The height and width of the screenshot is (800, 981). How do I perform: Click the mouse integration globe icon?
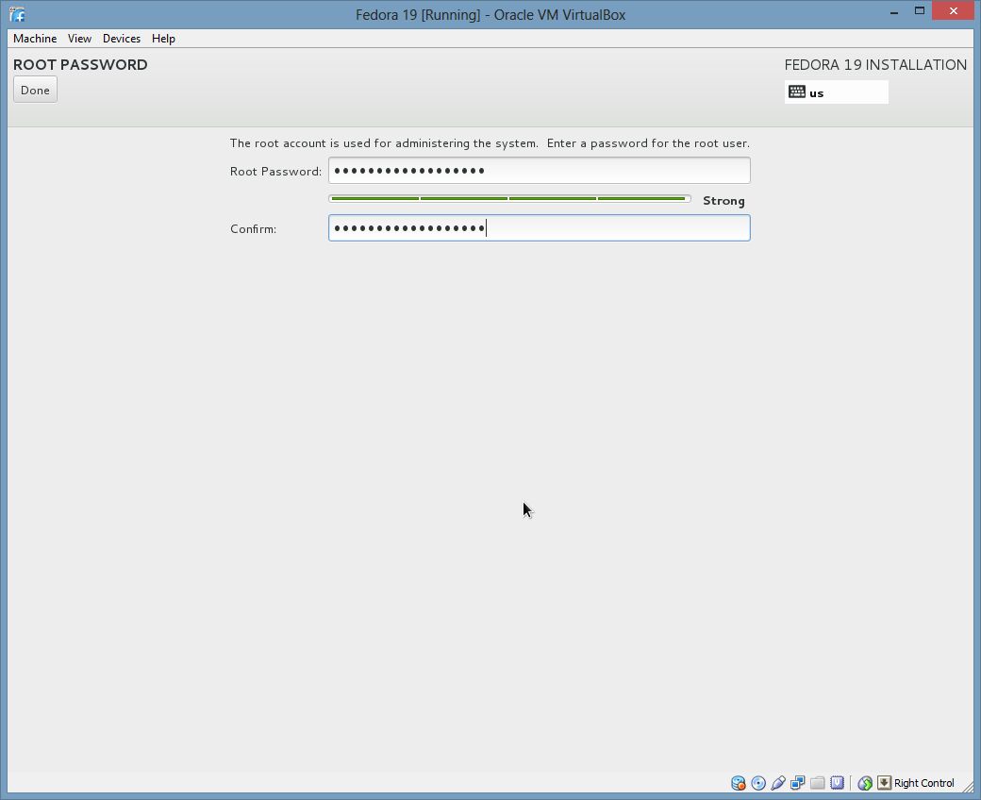(x=865, y=783)
